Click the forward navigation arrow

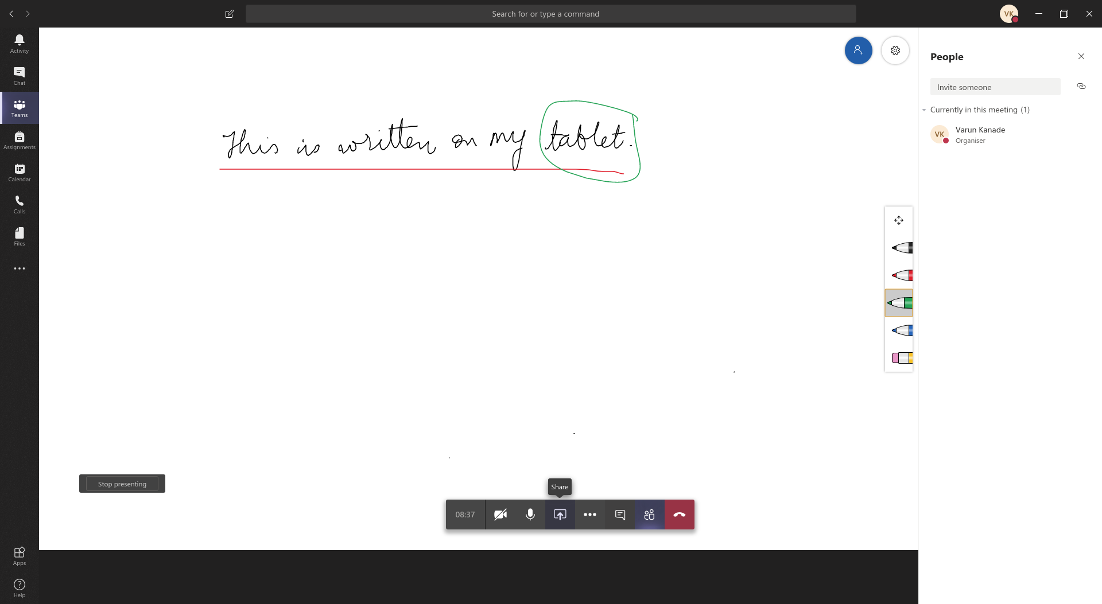pos(28,14)
